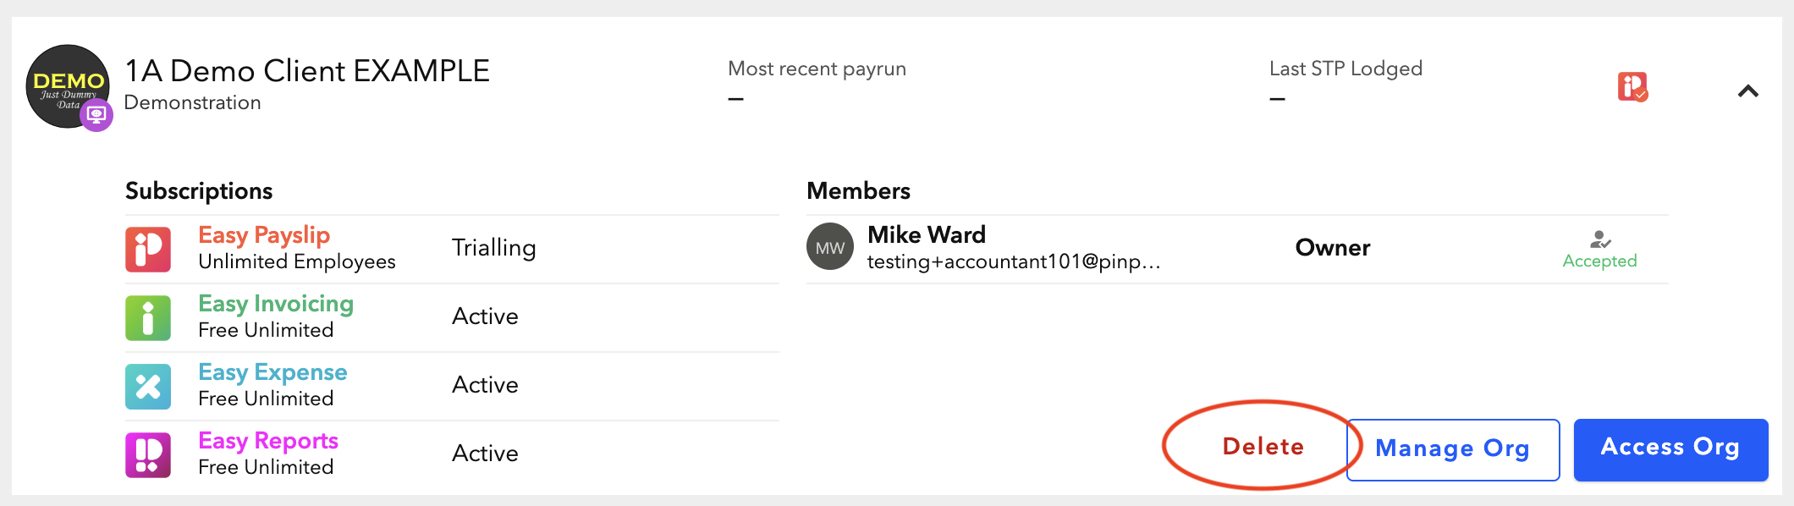Open the Easy Payslip subscription link

coord(264,235)
